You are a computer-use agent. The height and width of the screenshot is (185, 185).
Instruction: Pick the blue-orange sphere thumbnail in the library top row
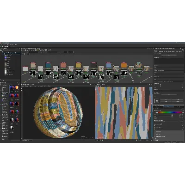(17, 88)
